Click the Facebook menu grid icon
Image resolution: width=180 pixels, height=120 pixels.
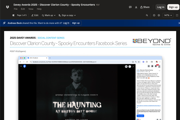pos(149,66)
